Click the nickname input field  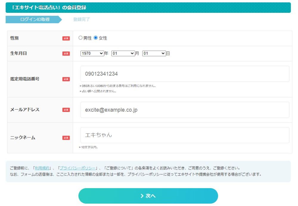coord(185,135)
